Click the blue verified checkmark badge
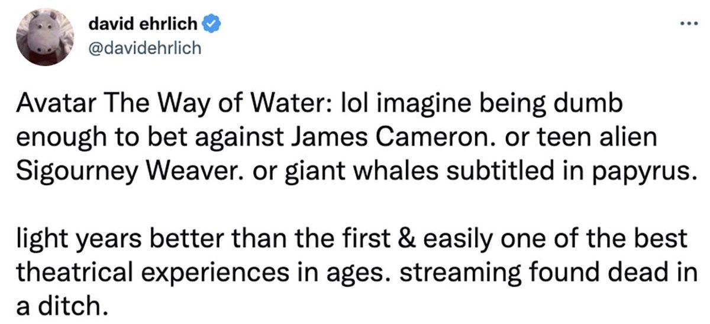The image size is (710, 324). click(213, 24)
